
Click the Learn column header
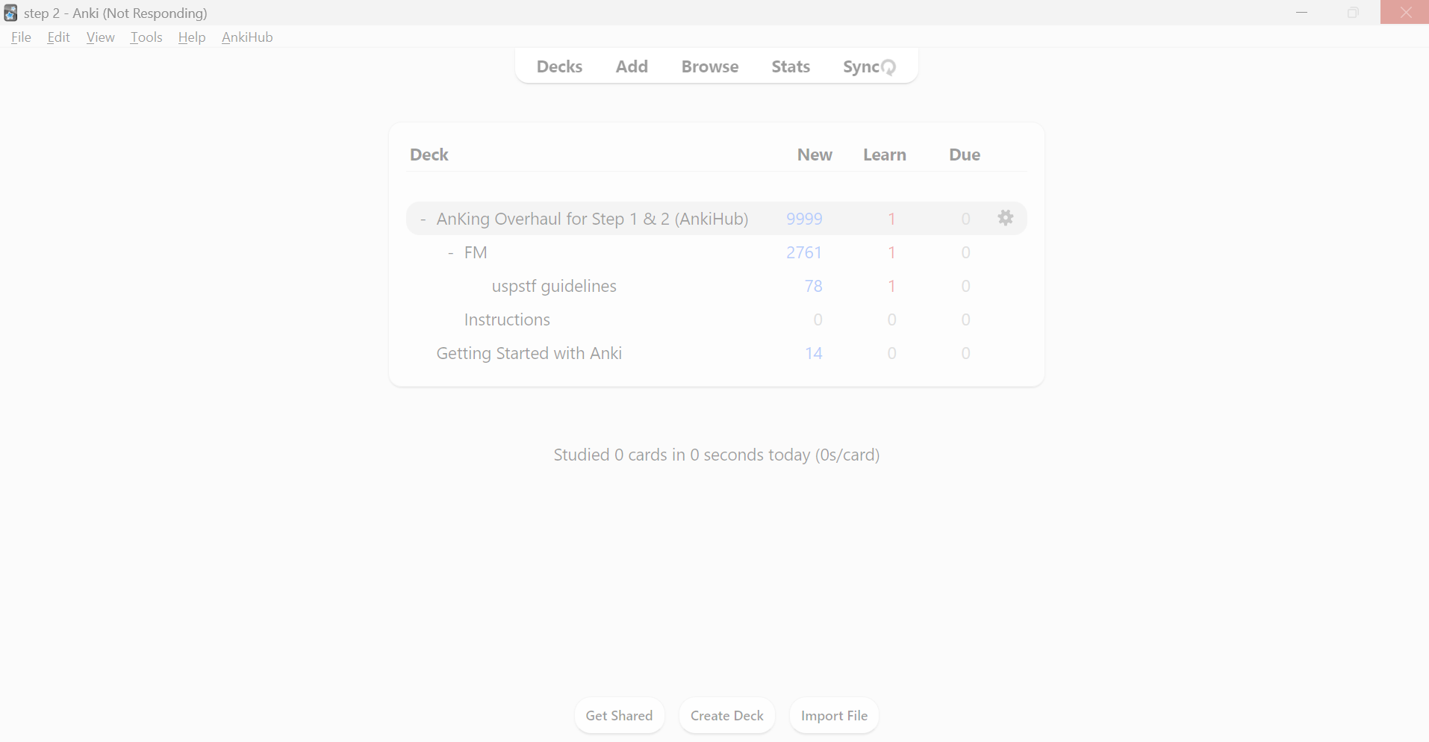pyautogui.click(x=885, y=155)
